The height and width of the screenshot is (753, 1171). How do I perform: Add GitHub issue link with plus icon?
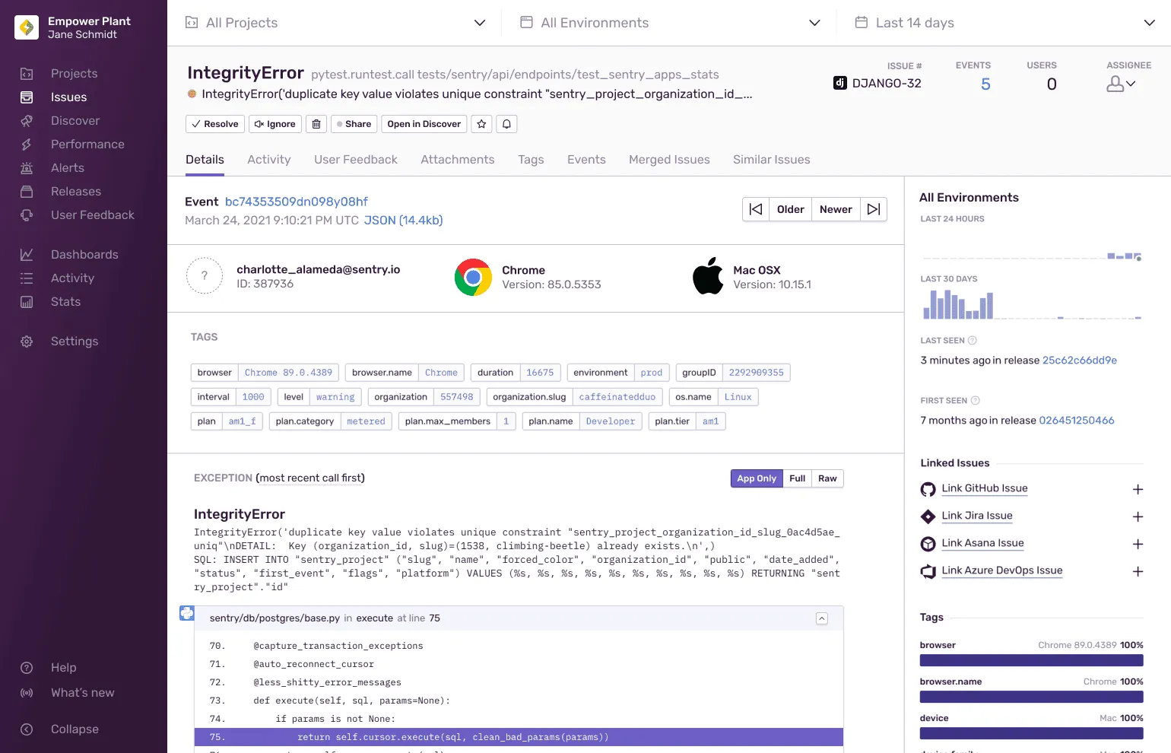pos(1138,489)
